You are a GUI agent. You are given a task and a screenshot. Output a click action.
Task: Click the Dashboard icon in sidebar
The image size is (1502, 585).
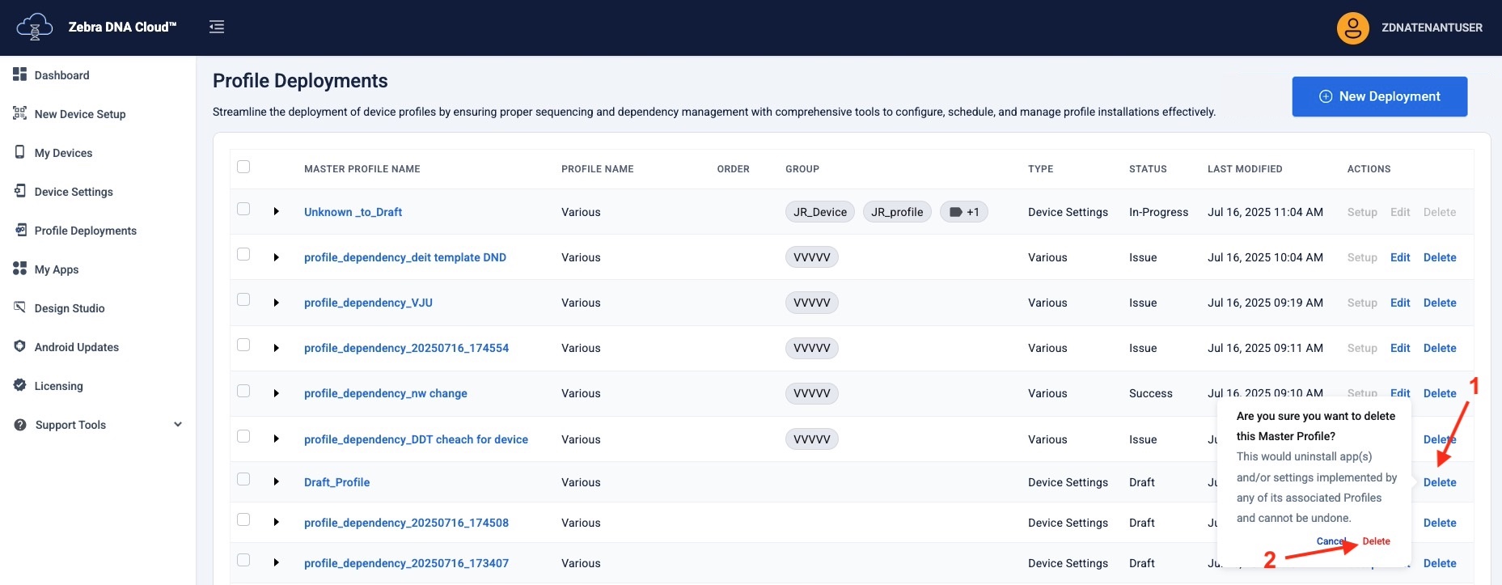pos(20,74)
